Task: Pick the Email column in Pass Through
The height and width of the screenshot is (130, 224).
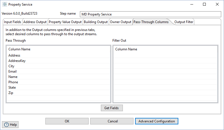Action: click(13, 71)
